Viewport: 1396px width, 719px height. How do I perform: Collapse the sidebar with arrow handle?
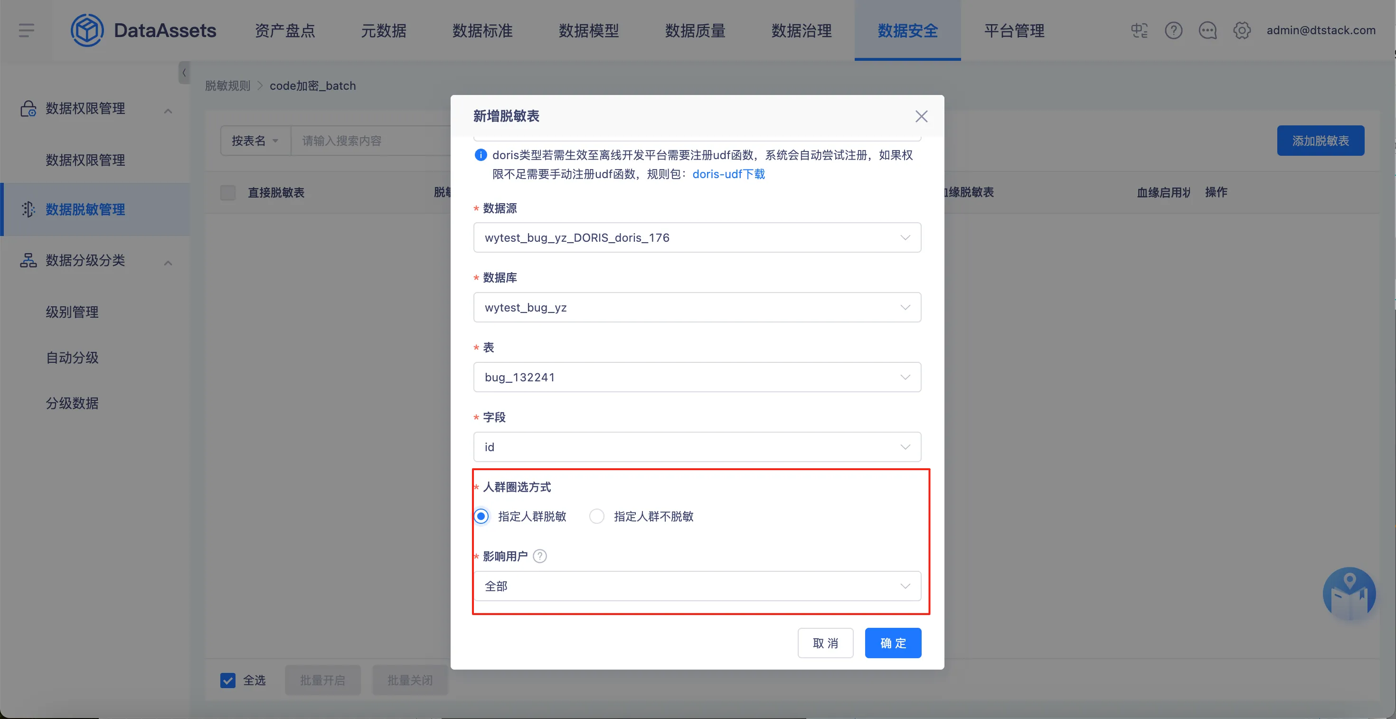pos(184,73)
